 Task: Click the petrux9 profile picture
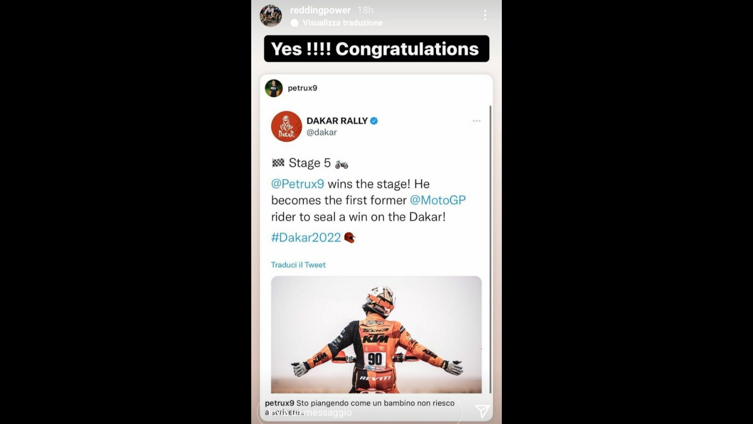(x=274, y=88)
